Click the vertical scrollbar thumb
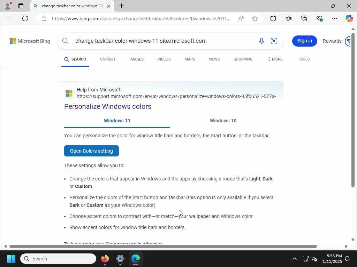357x267 pixels. tap(353, 110)
